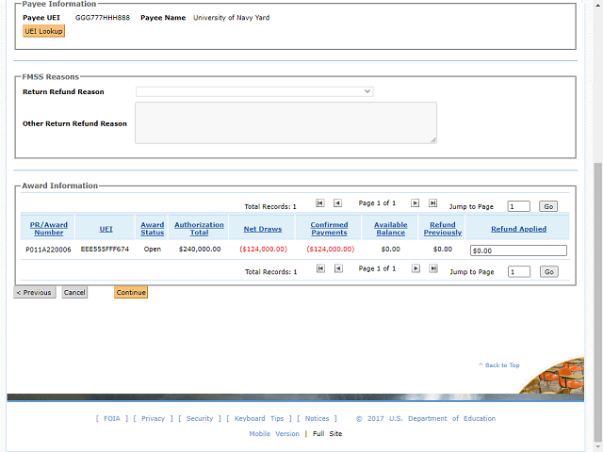Click previous page icon in top pagination

pos(337,202)
